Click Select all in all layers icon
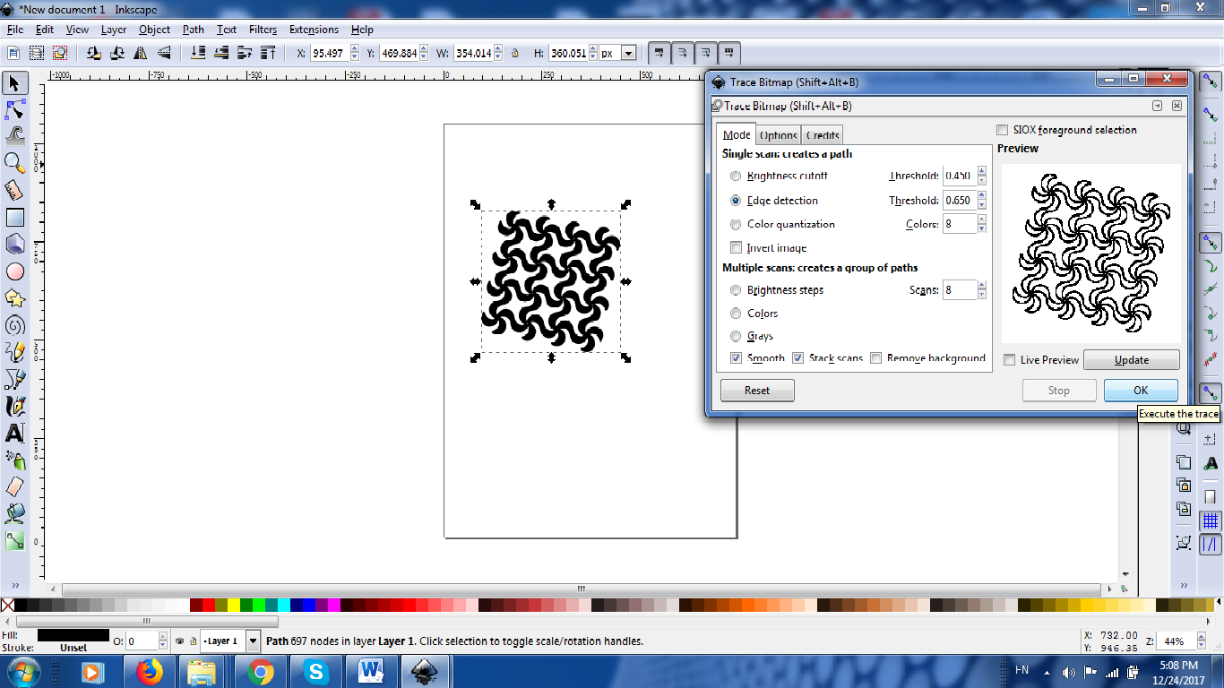The image size is (1224, 688). [x=39, y=53]
